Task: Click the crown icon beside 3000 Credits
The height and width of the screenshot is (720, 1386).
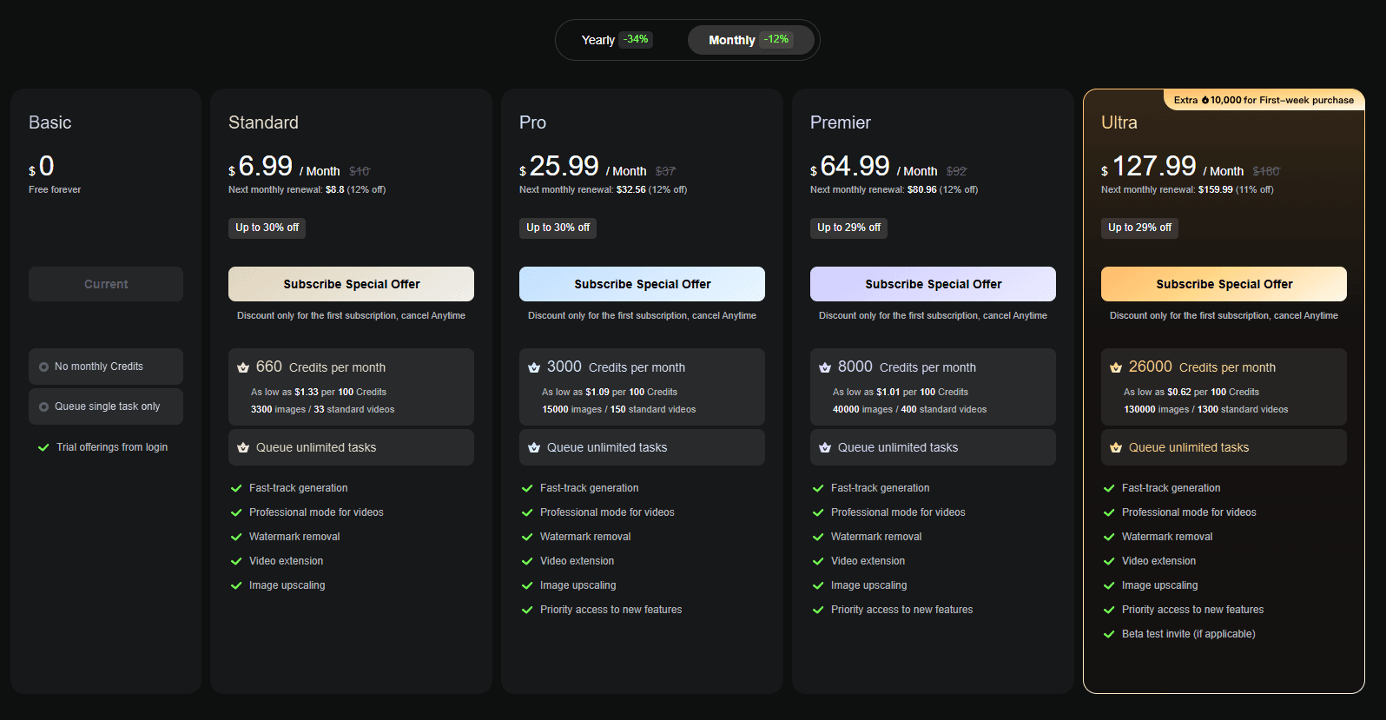Action: point(534,367)
